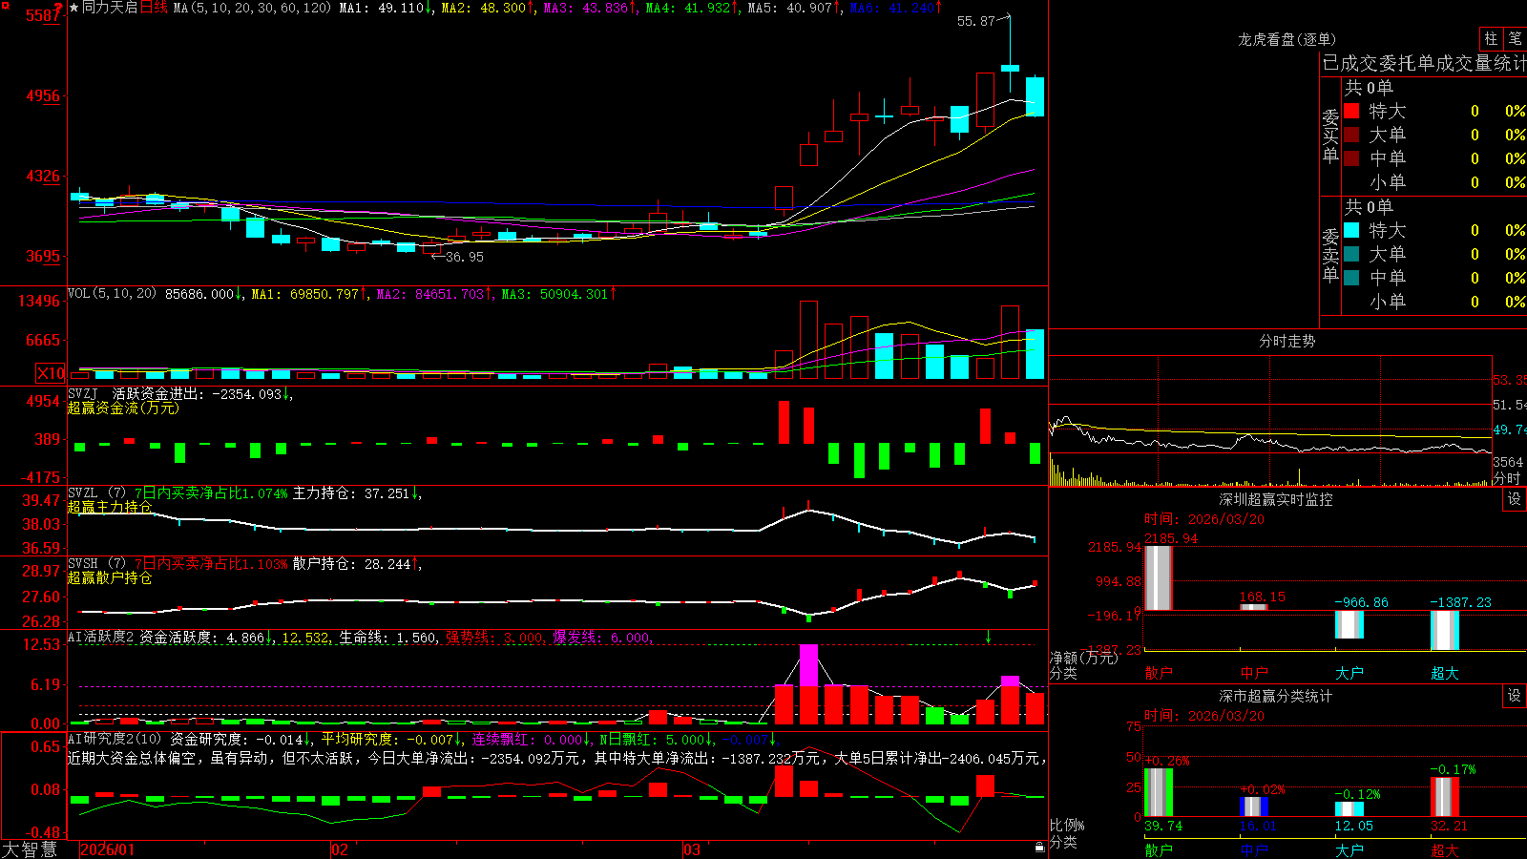Click the 超赢散户持仓 label
Viewport: 1527px width, 859px height.
click(110, 577)
